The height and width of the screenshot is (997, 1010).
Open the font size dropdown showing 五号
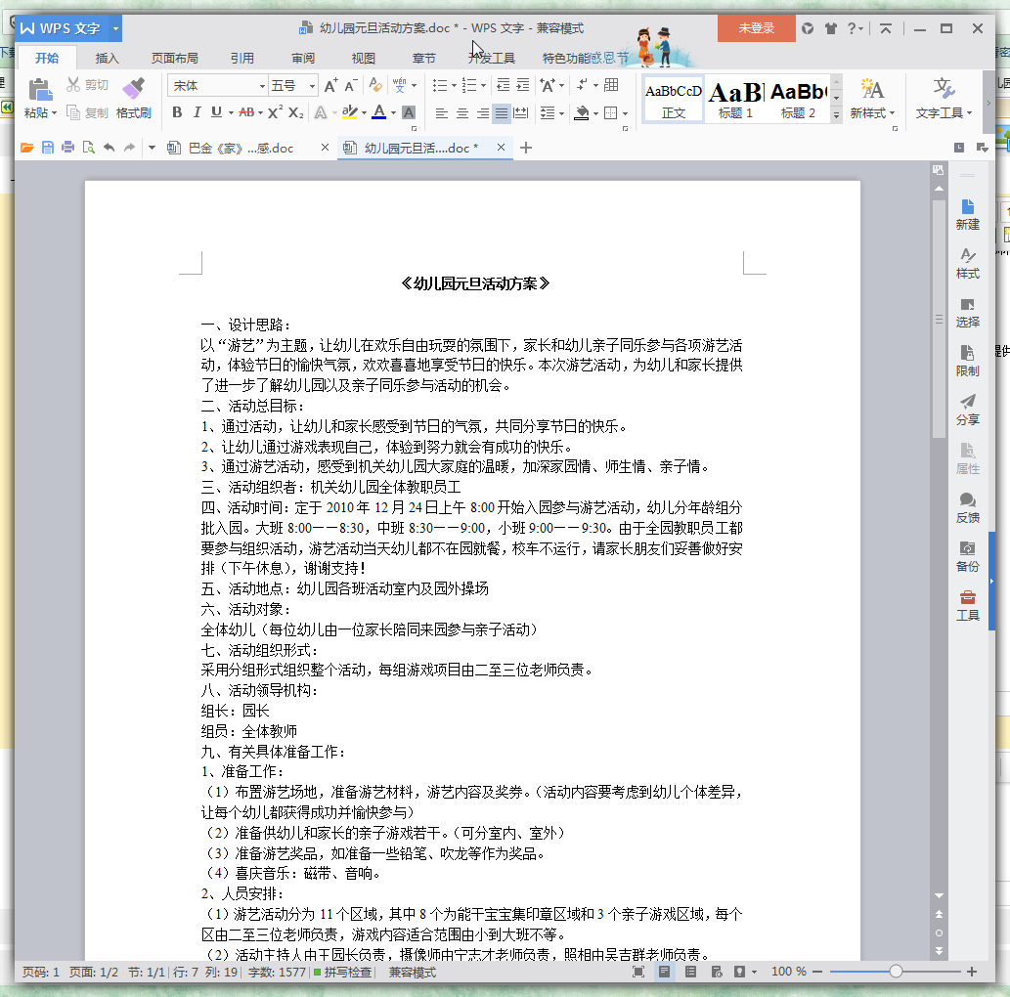[312, 86]
